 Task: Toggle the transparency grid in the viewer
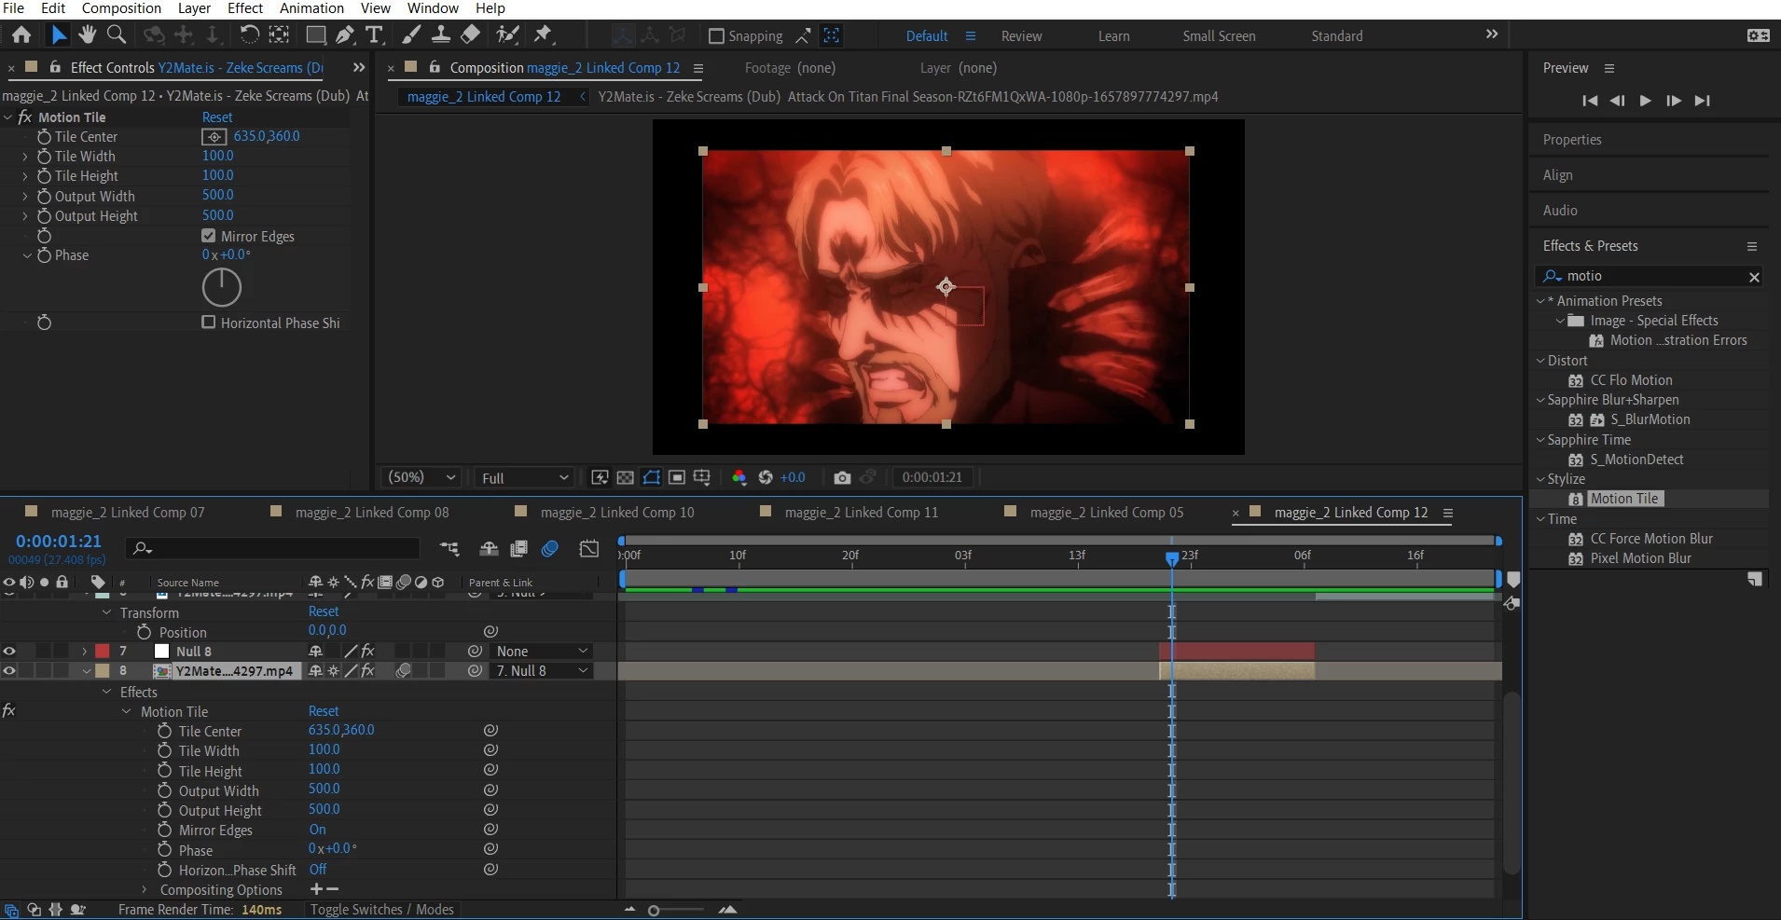(x=626, y=477)
